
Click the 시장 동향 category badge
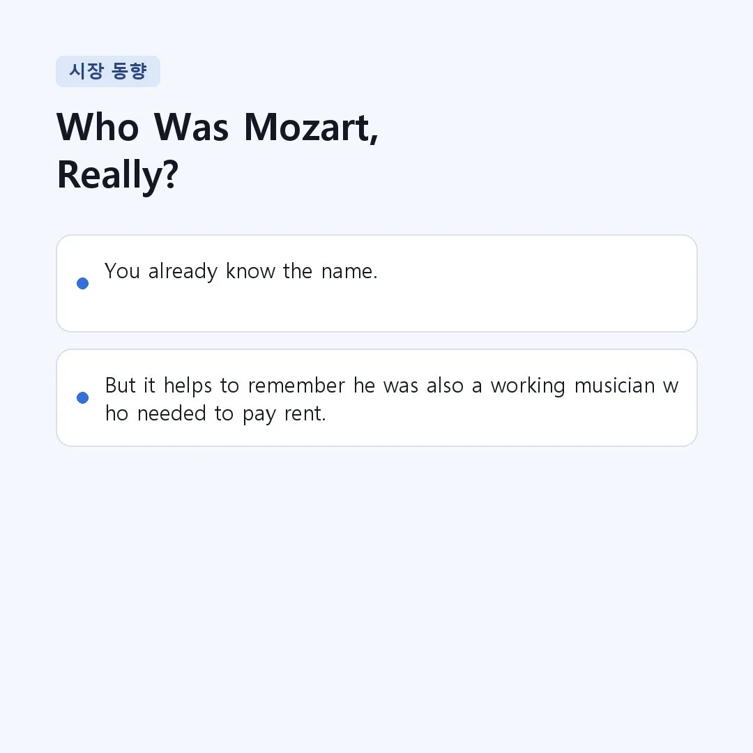pyautogui.click(x=108, y=72)
